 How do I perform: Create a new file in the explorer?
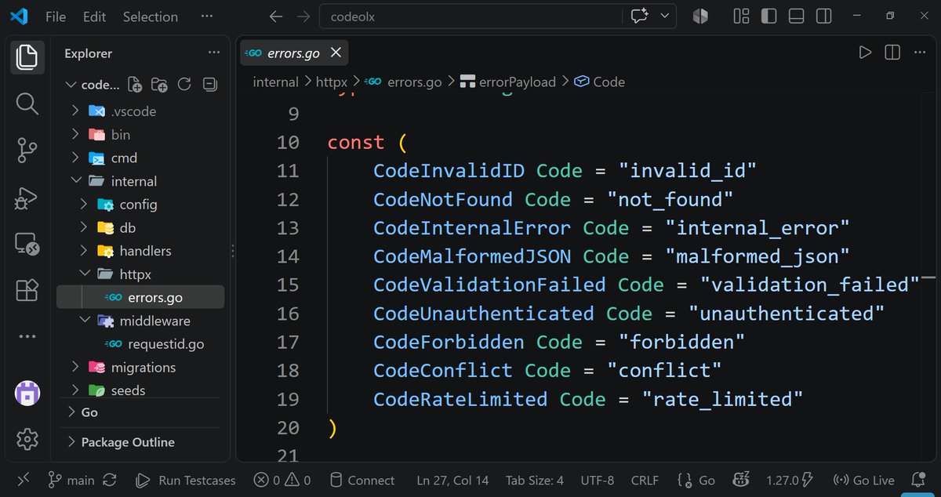click(135, 85)
